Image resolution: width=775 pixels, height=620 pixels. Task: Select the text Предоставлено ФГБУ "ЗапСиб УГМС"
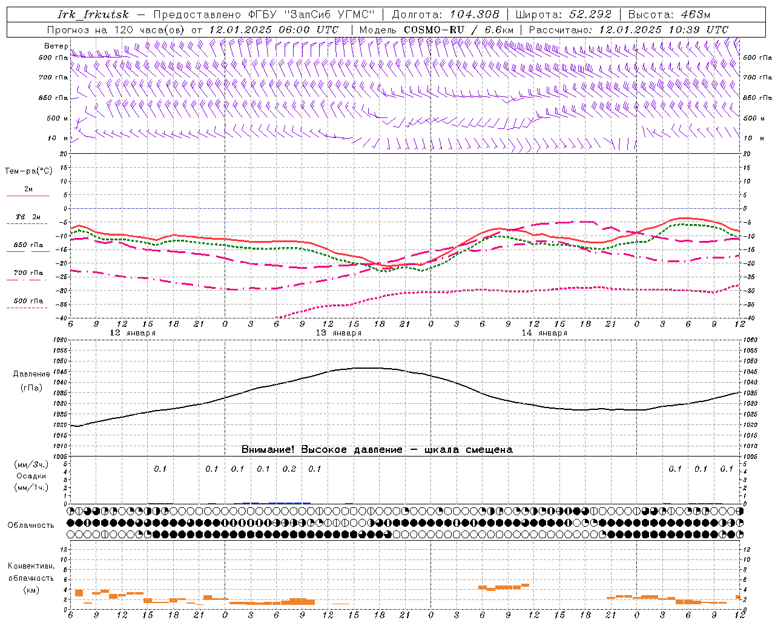tap(264, 15)
